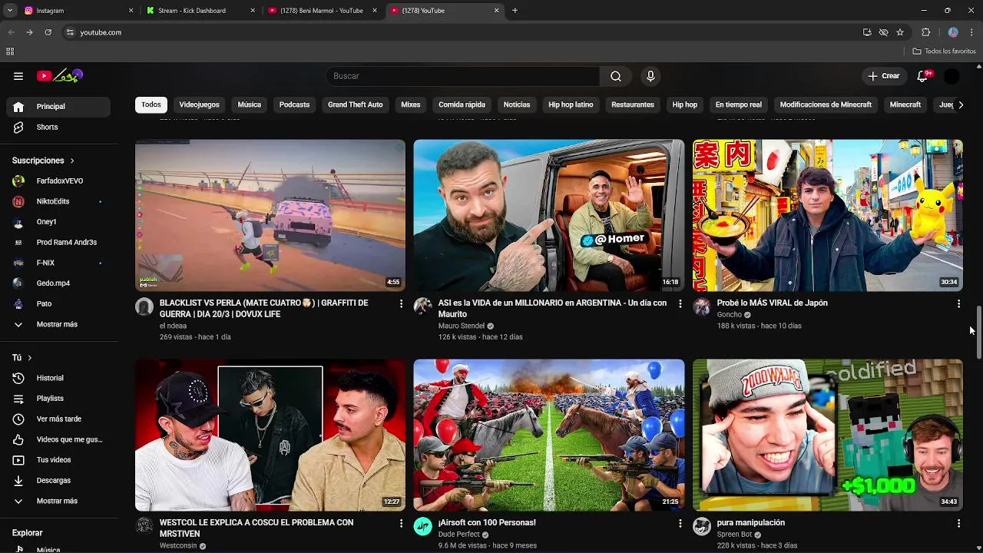Open el ndeaa channel avatar
The width and height of the screenshot is (983, 553).
(x=144, y=307)
